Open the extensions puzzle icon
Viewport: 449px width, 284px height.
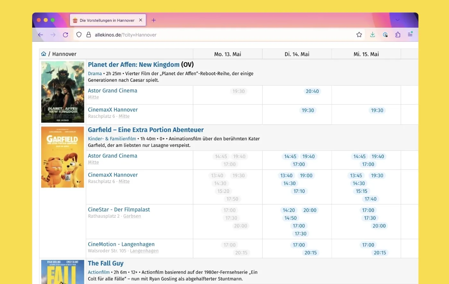tap(398, 35)
